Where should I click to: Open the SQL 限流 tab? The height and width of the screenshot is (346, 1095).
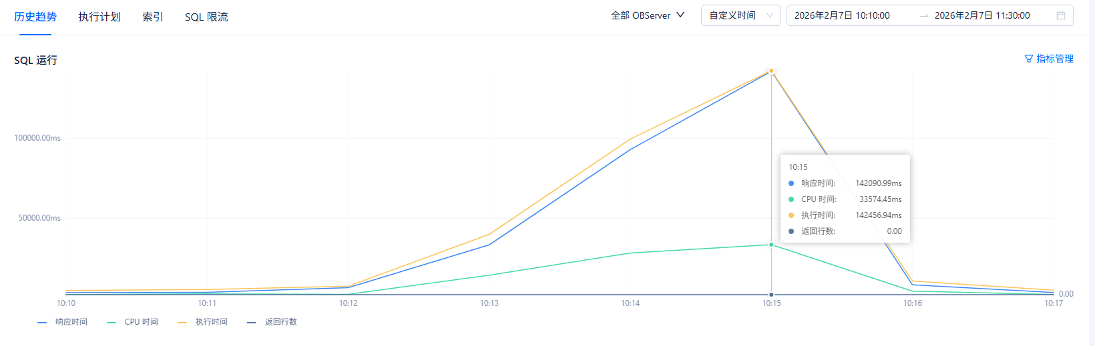pos(206,17)
